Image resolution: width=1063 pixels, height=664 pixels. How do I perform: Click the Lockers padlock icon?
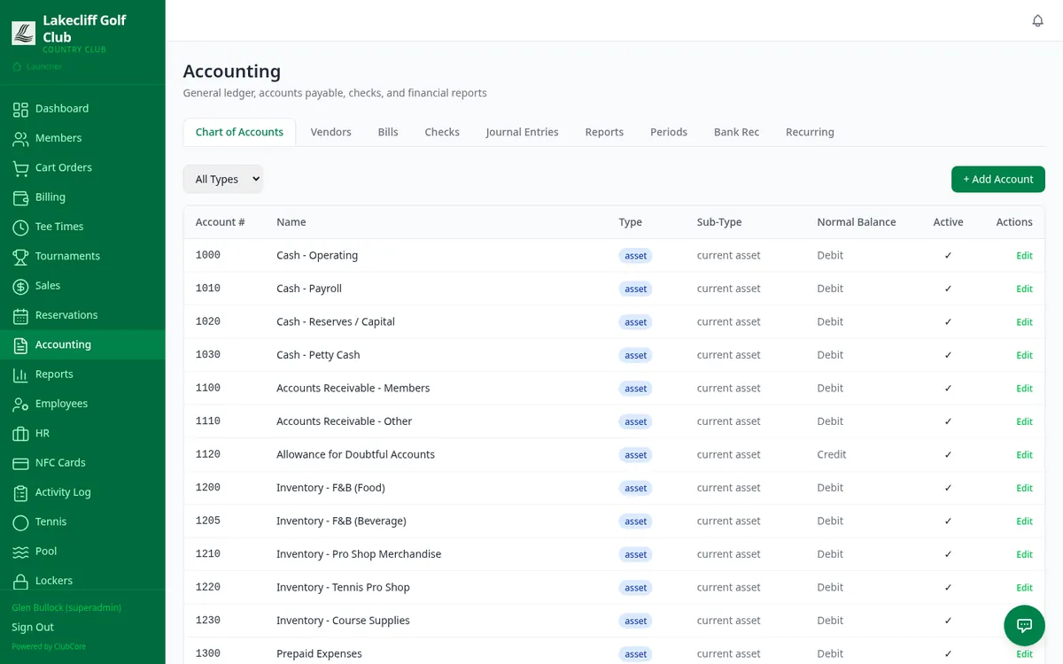point(20,581)
